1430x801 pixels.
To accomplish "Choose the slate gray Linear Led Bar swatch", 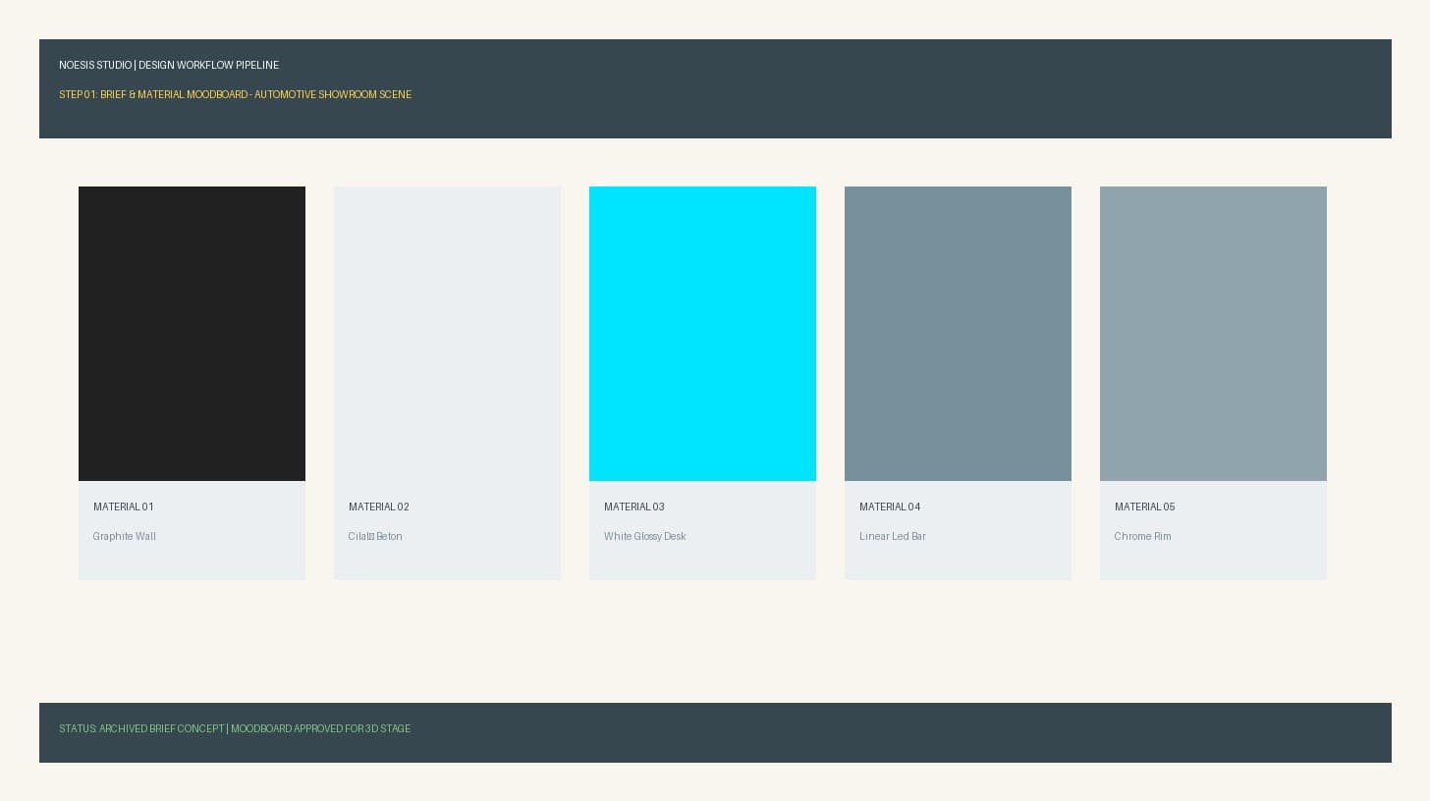I will 958,334.
